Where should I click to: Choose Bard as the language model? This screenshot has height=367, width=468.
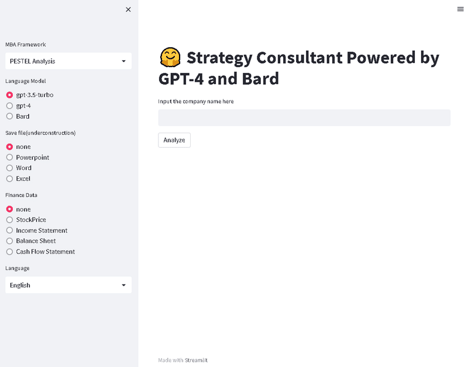pyautogui.click(x=18, y=116)
